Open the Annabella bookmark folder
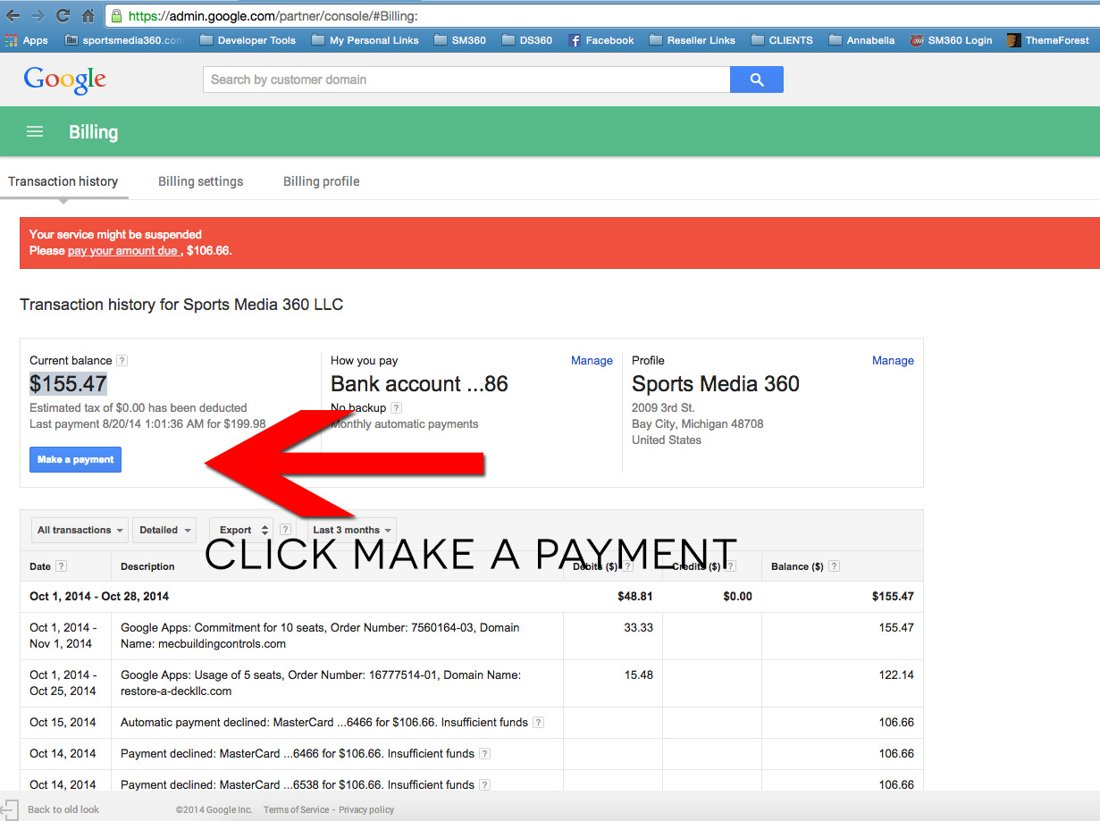The image size is (1100, 821). (x=861, y=40)
